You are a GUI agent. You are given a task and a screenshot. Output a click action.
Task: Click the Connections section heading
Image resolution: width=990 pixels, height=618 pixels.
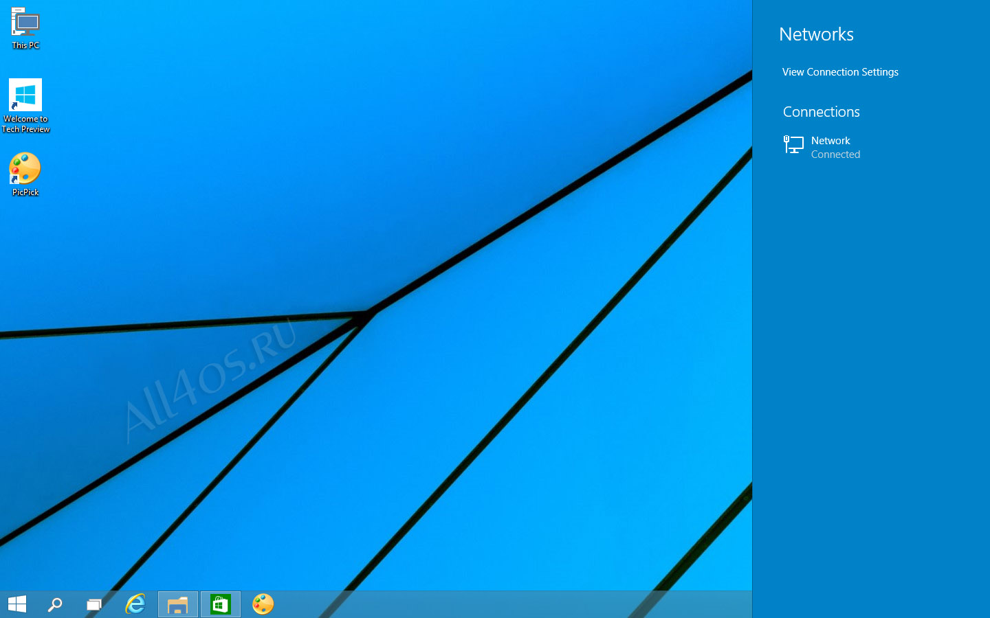pyautogui.click(x=821, y=112)
